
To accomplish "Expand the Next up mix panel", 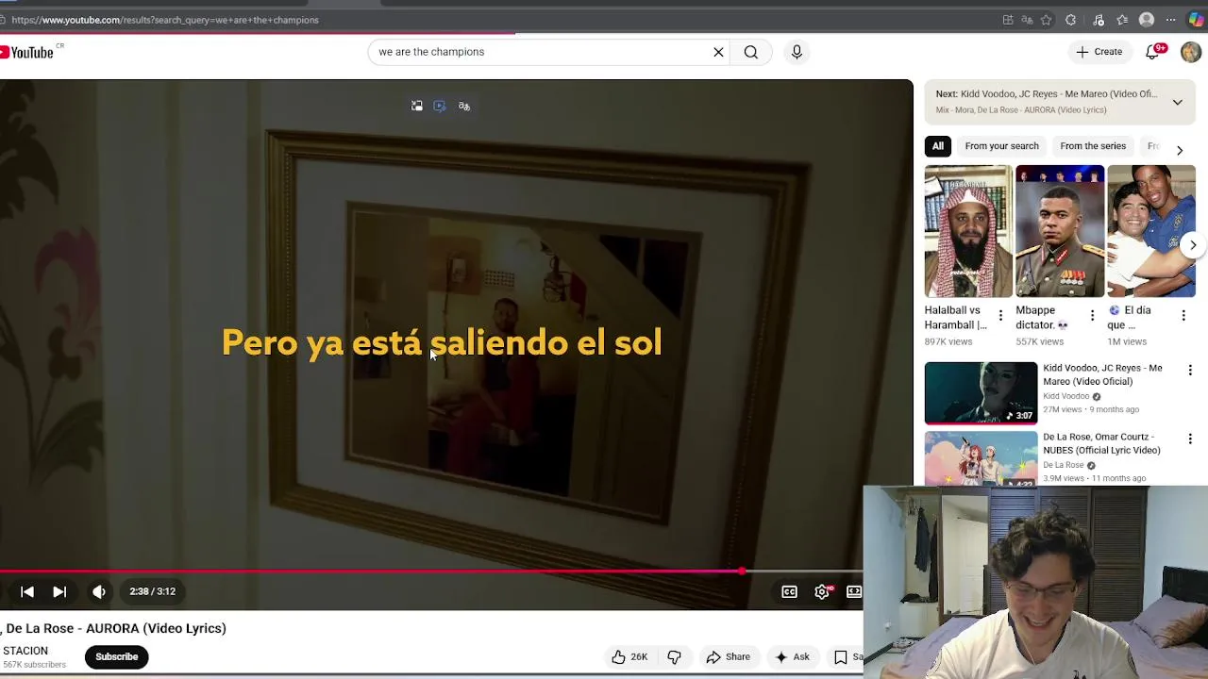I will [x=1177, y=102].
